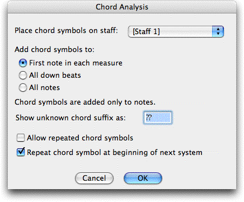Click 'Place chord symbols on staff:' label
Viewport: 244px width, 202px height.
point(66,31)
